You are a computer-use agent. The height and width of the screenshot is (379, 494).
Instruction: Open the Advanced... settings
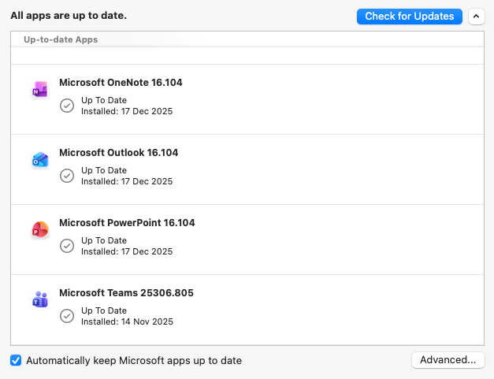click(x=448, y=360)
